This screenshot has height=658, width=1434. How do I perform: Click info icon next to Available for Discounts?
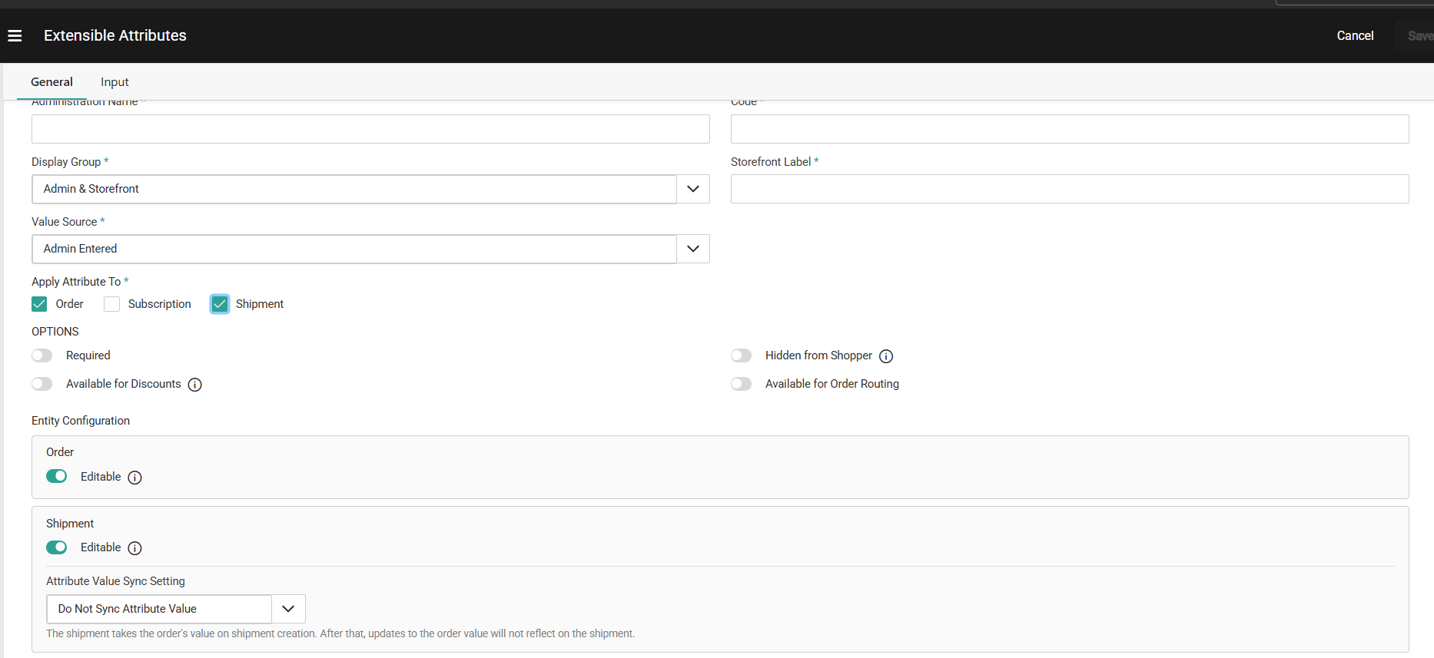pyautogui.click(x=195, y=385)
